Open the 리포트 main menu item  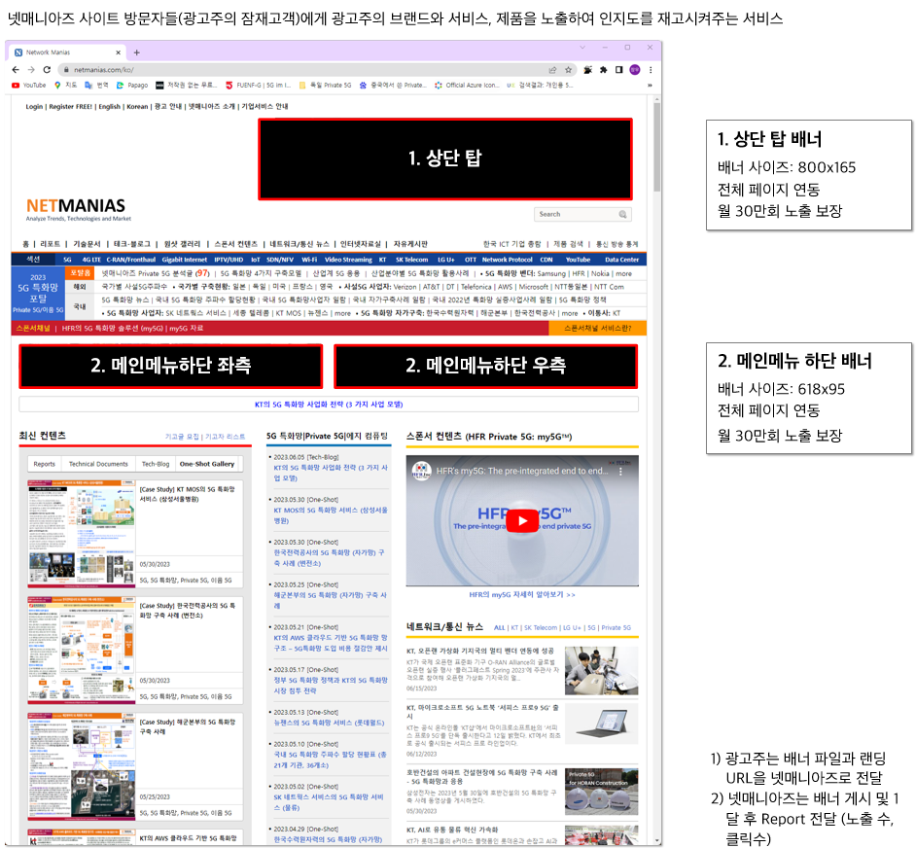[x=50, y=244]
